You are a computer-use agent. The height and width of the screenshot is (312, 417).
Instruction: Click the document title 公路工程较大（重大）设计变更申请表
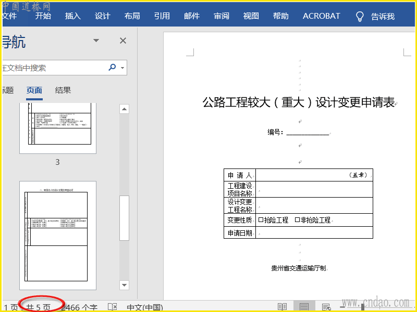298,102
